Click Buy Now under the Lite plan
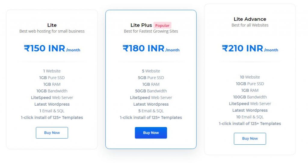 coord(52,133)
